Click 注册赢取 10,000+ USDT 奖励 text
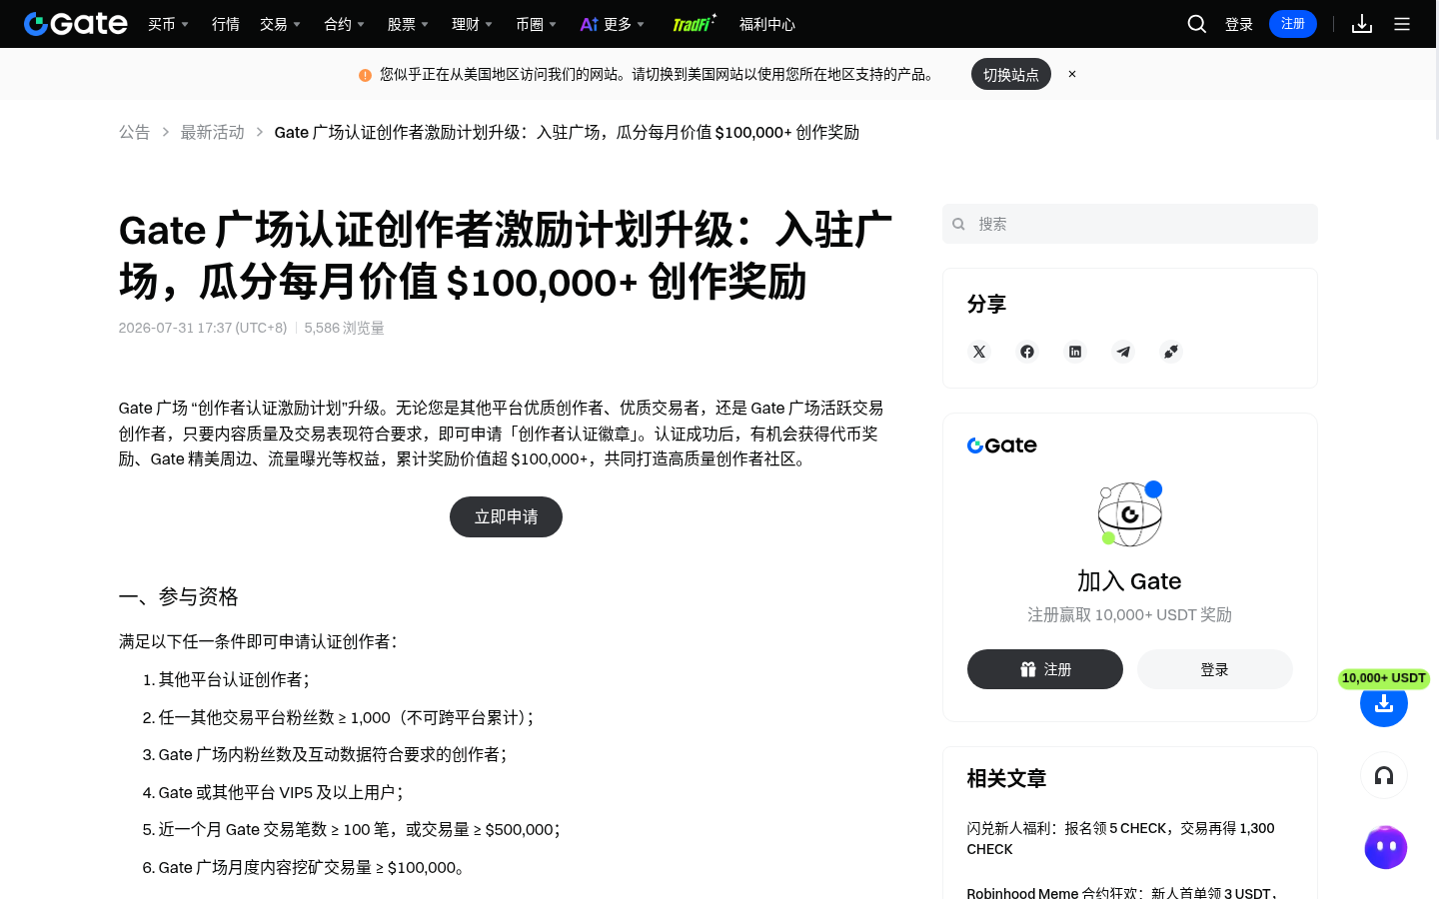Screen dimensions: 1439x899 coord(1130,614)
